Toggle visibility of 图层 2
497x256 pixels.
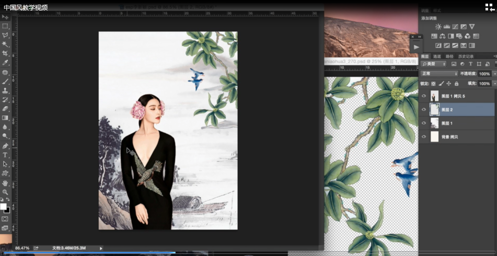(423, 110)
